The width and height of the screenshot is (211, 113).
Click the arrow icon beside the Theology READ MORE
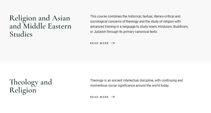coord(113,97)
